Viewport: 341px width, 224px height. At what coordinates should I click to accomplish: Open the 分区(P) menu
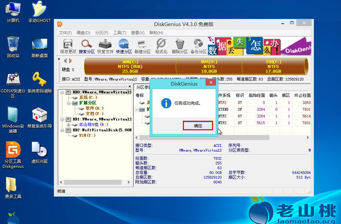click(102, 33)
